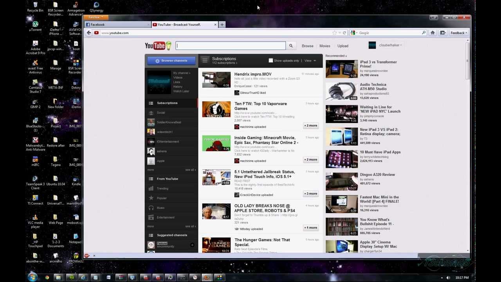
Task: Bookmark the page with the star icon
Action: point(334,33)
